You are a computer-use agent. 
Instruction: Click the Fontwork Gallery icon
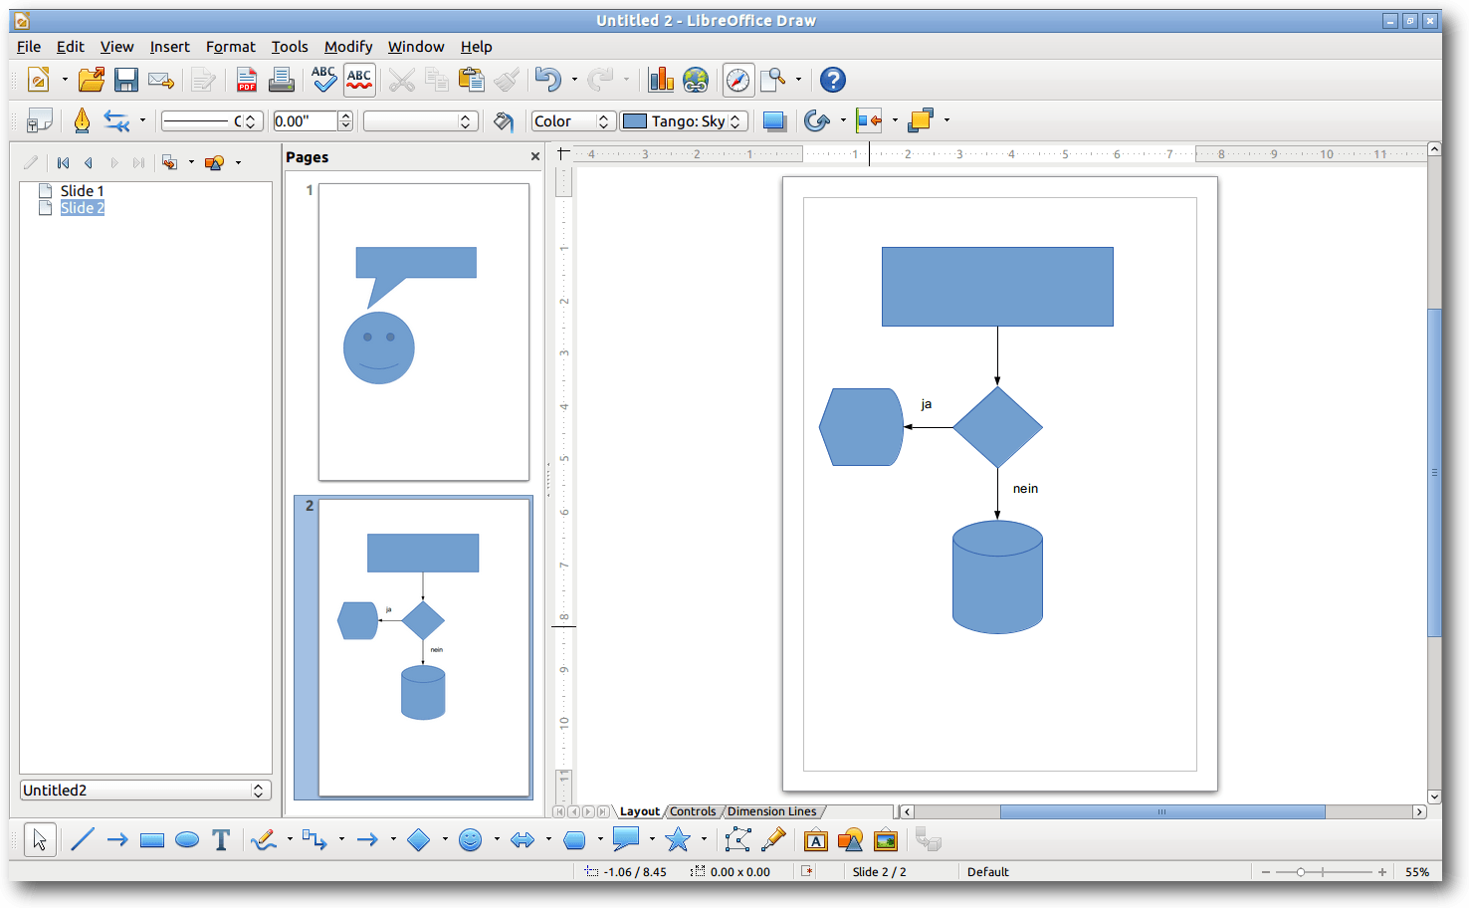pos(815,840)
